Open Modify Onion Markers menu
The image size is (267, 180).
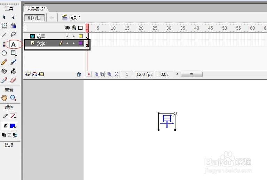pos(117,74)
